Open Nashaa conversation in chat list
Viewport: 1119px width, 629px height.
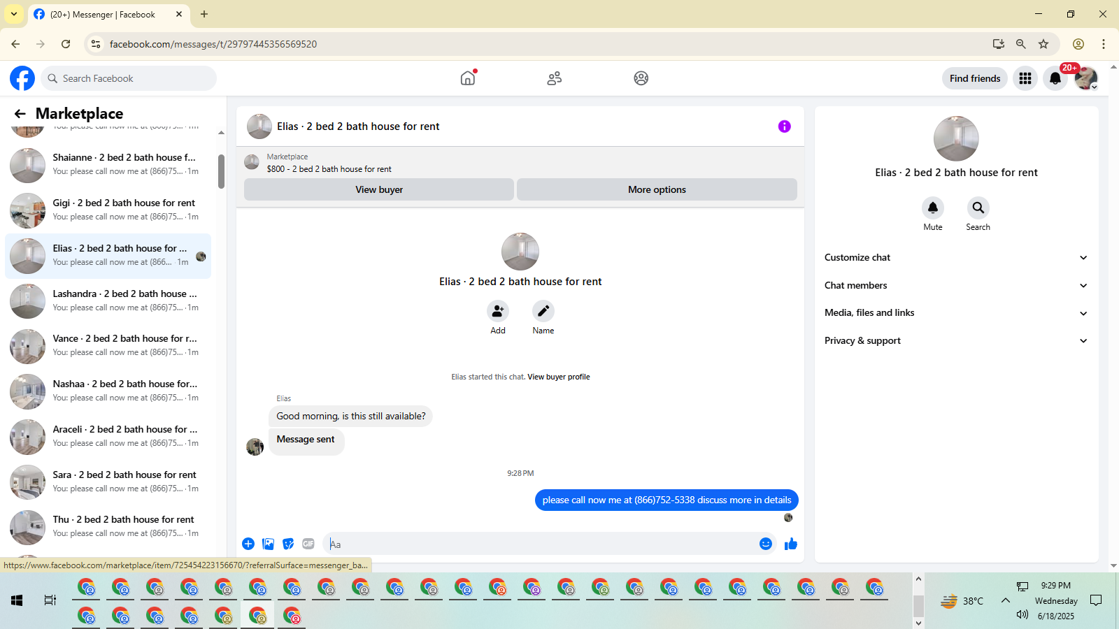click(108, 391)
